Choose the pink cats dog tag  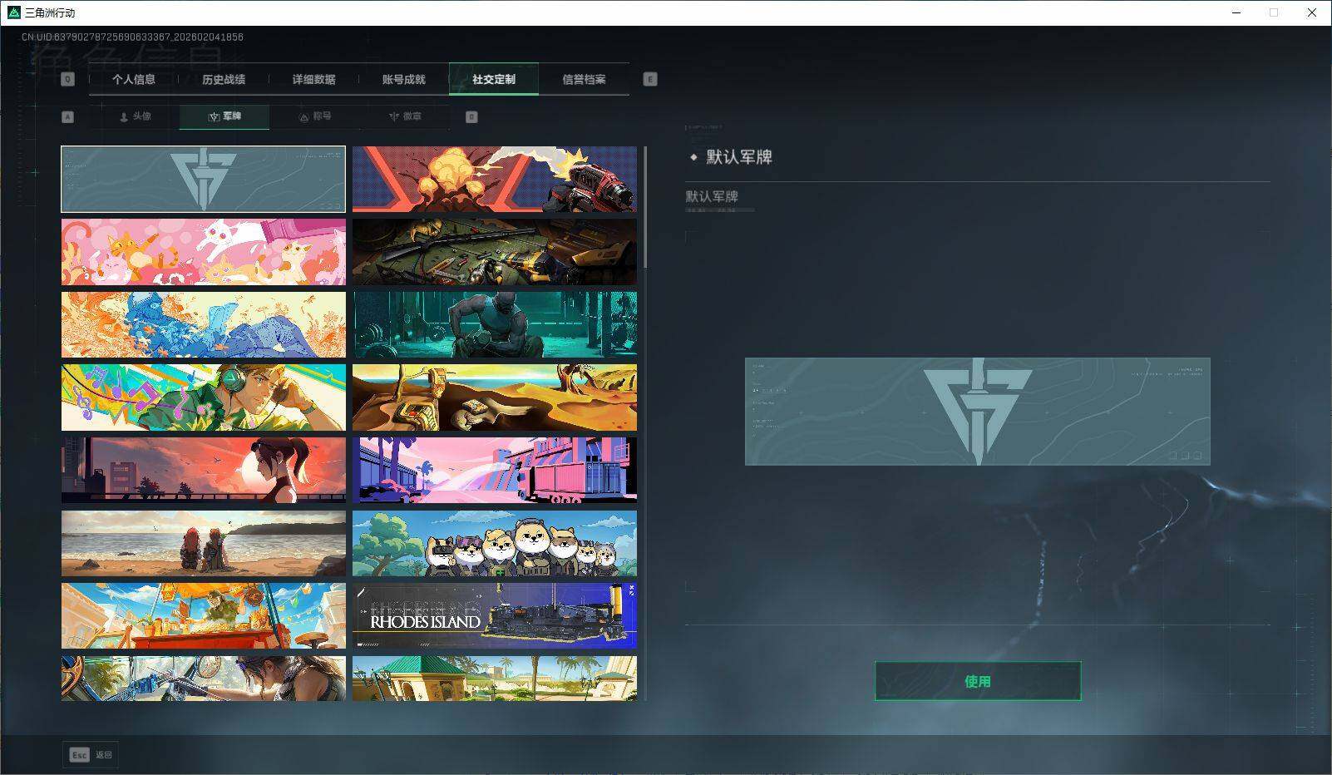[x=204, y=252]
